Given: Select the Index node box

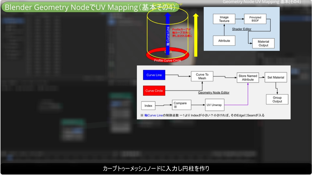Looking at the screenshot, I should point(148,106).
